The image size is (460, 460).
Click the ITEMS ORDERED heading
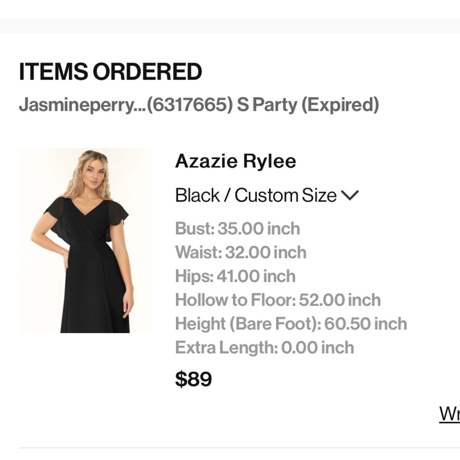110,72
